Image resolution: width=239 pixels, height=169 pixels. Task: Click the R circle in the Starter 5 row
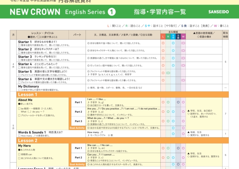tap(168, 73)
